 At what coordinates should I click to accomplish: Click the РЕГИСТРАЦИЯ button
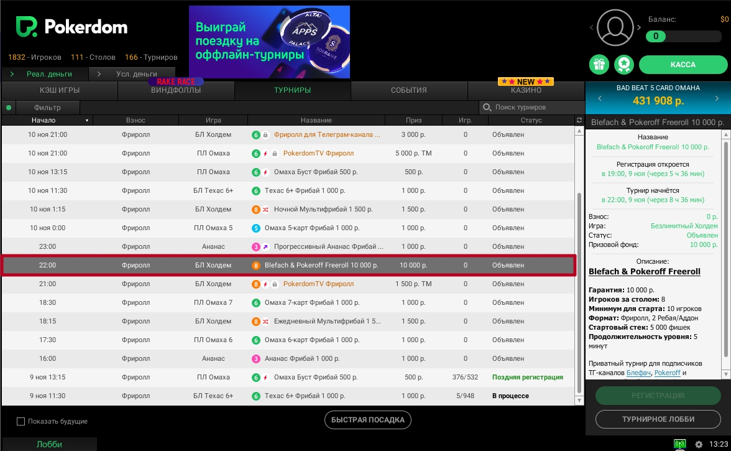tap(658, 396)
